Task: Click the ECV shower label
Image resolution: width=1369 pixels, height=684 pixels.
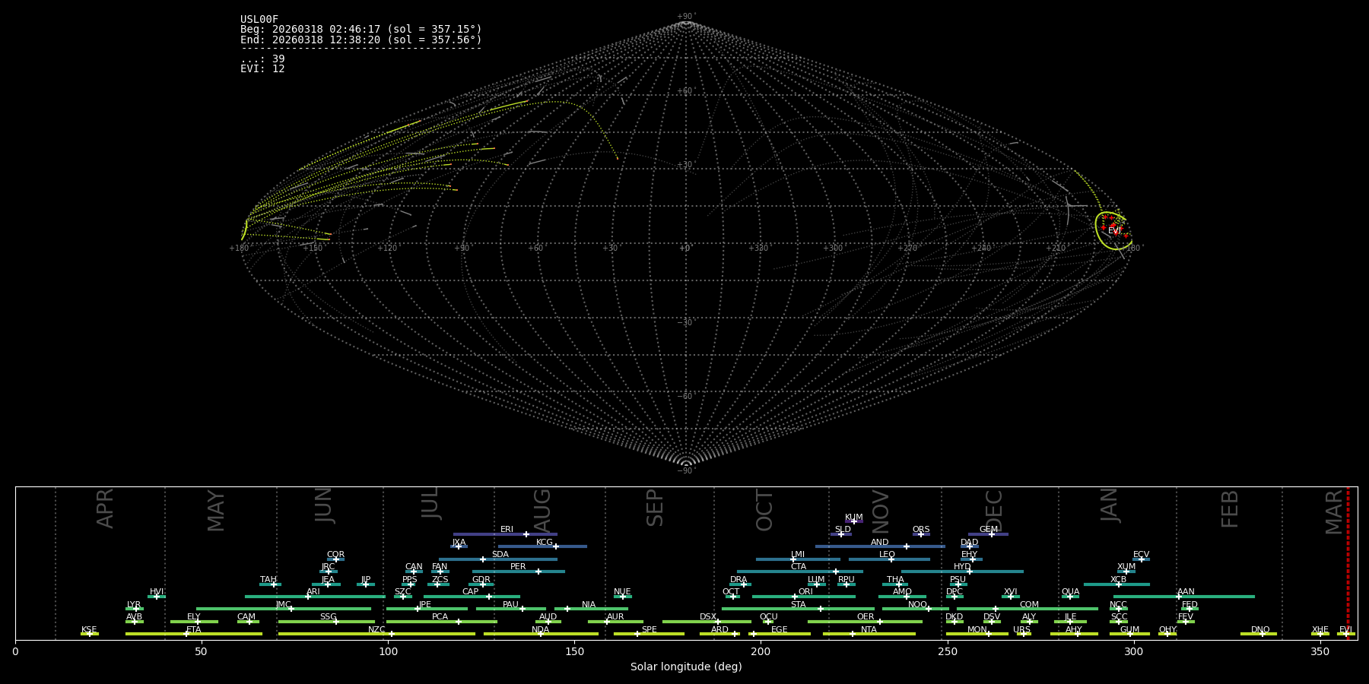Action: [1141, 555]
